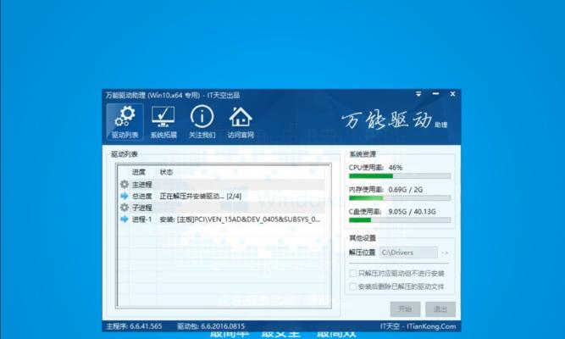Image resolution: width=565 pixels, height=339 pixels.
Task: Open the title bar dropdown menu arrow
Action: 418,94
